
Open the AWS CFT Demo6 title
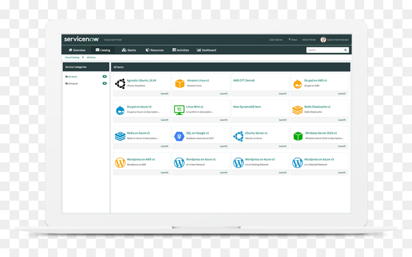click(x=244, y=80)
